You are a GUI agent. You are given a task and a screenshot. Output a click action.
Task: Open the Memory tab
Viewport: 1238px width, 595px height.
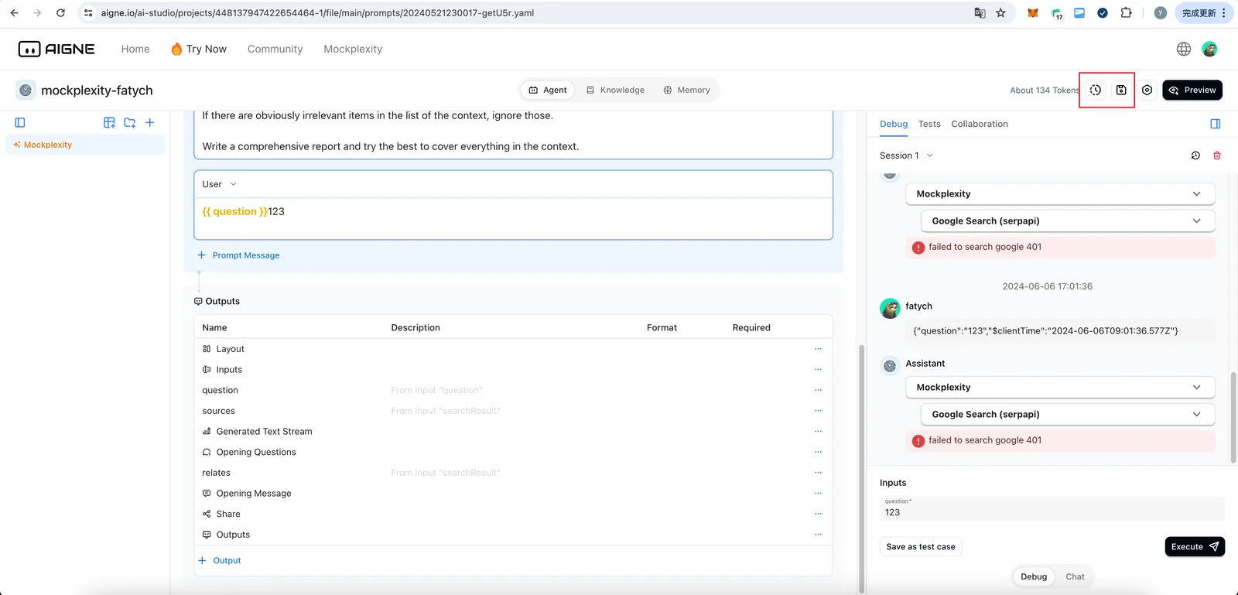(x=686, y=90)
